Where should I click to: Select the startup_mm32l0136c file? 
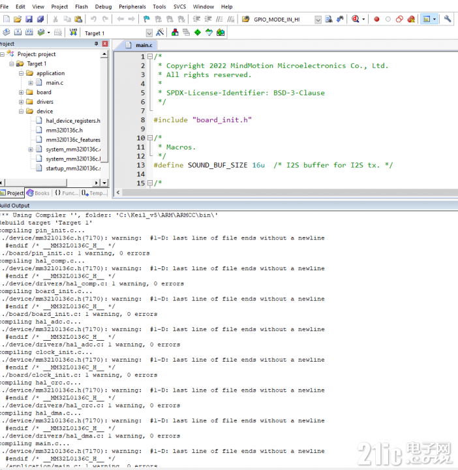click(73, 168)
